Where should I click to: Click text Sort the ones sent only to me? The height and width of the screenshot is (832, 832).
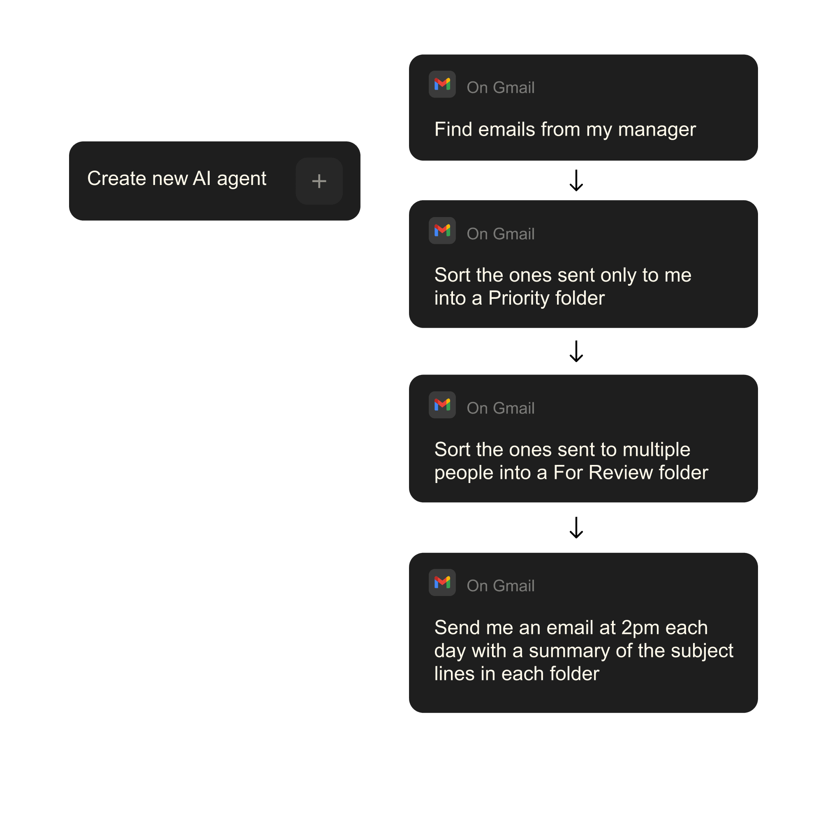(x=563, y=275)
